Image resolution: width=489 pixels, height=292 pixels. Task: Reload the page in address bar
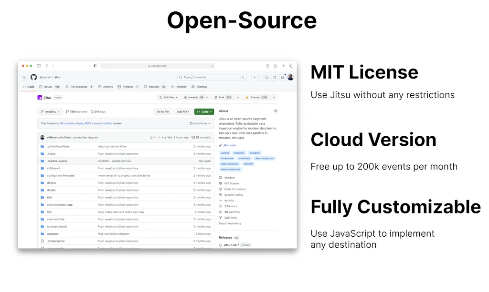click(213, 66)
